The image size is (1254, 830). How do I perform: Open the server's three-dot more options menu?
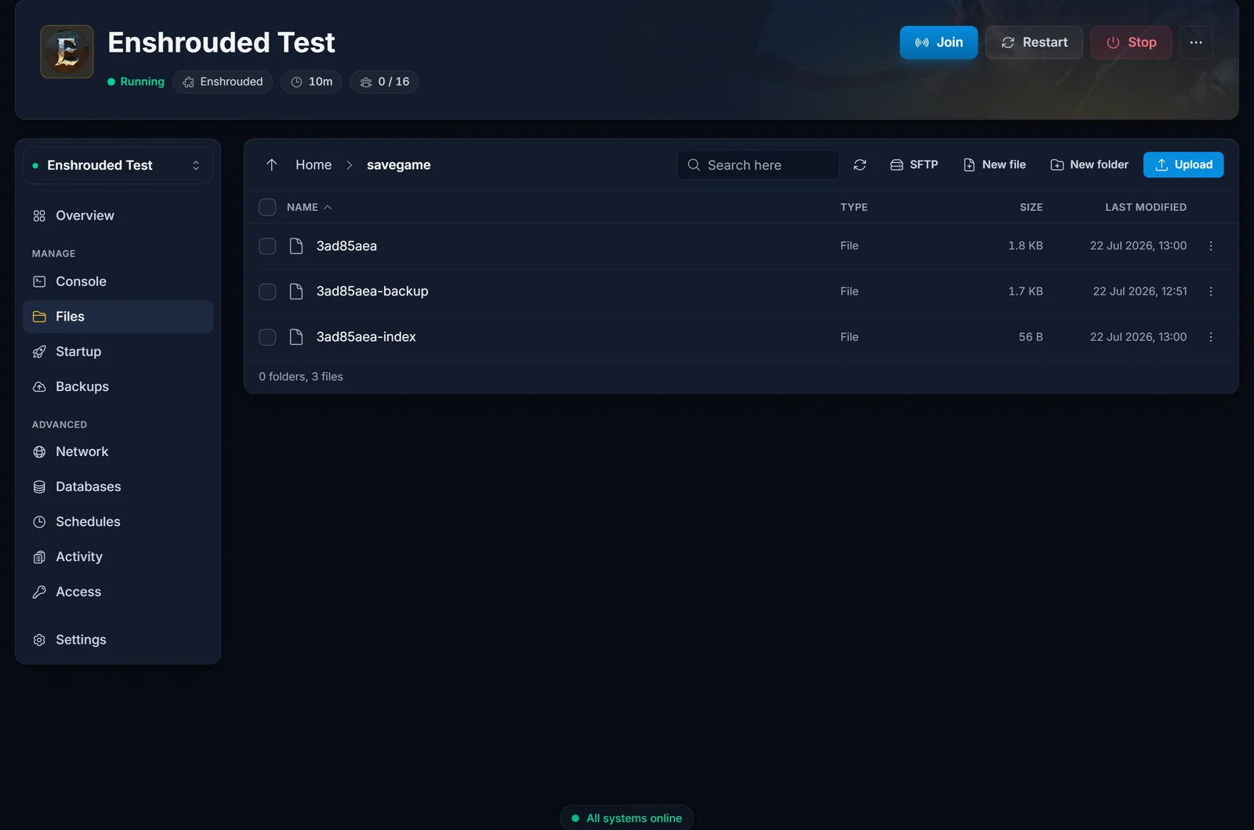pyautogui.click(x=1196, y=42)
